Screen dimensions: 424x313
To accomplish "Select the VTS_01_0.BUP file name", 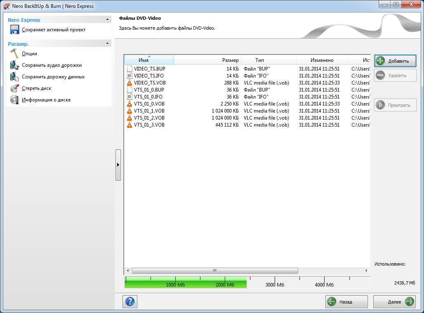I will pos(149,90).
